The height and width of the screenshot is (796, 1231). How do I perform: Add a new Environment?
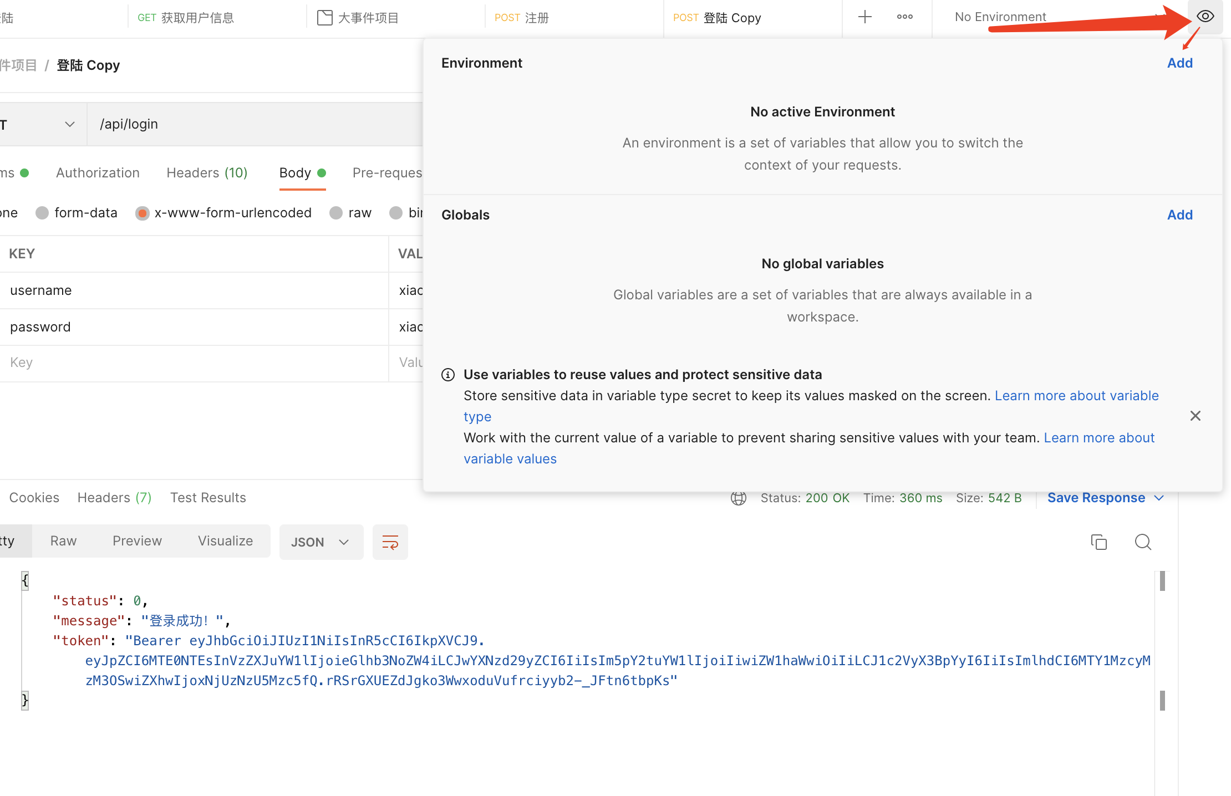pyautogui.click(x=1180, y=63)
